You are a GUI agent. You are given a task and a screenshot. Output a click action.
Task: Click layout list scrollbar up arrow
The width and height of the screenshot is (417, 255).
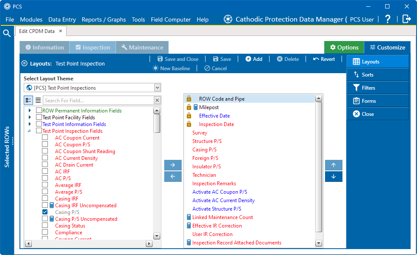tap(318, 99)
